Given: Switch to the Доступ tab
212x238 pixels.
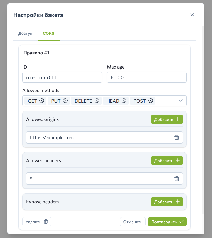Looking at the screenshot, I should tap(25, 34).
